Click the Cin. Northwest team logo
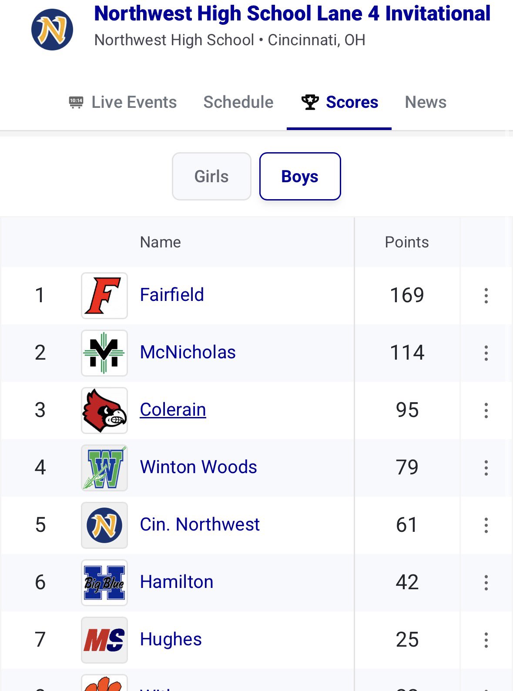 [x=104, y=525]
